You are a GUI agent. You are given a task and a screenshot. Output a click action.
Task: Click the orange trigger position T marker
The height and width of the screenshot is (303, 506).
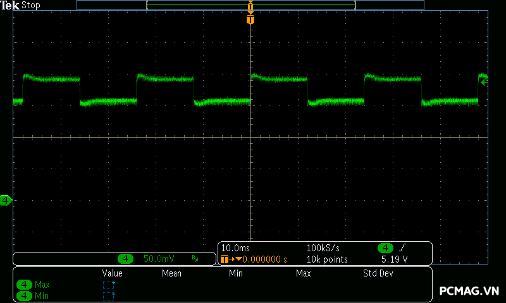click(250, 20)
